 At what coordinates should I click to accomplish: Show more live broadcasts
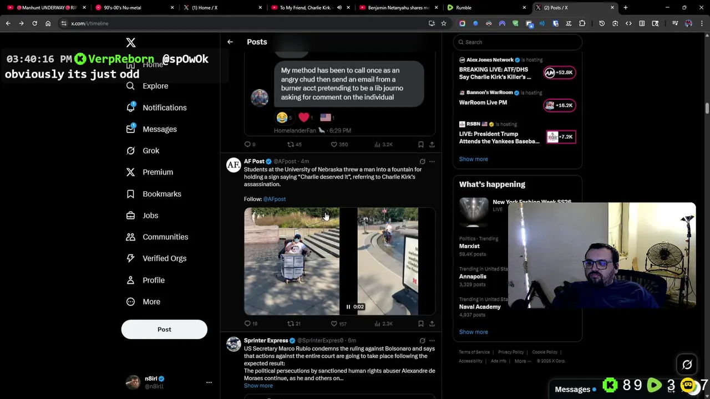(473, 159)
